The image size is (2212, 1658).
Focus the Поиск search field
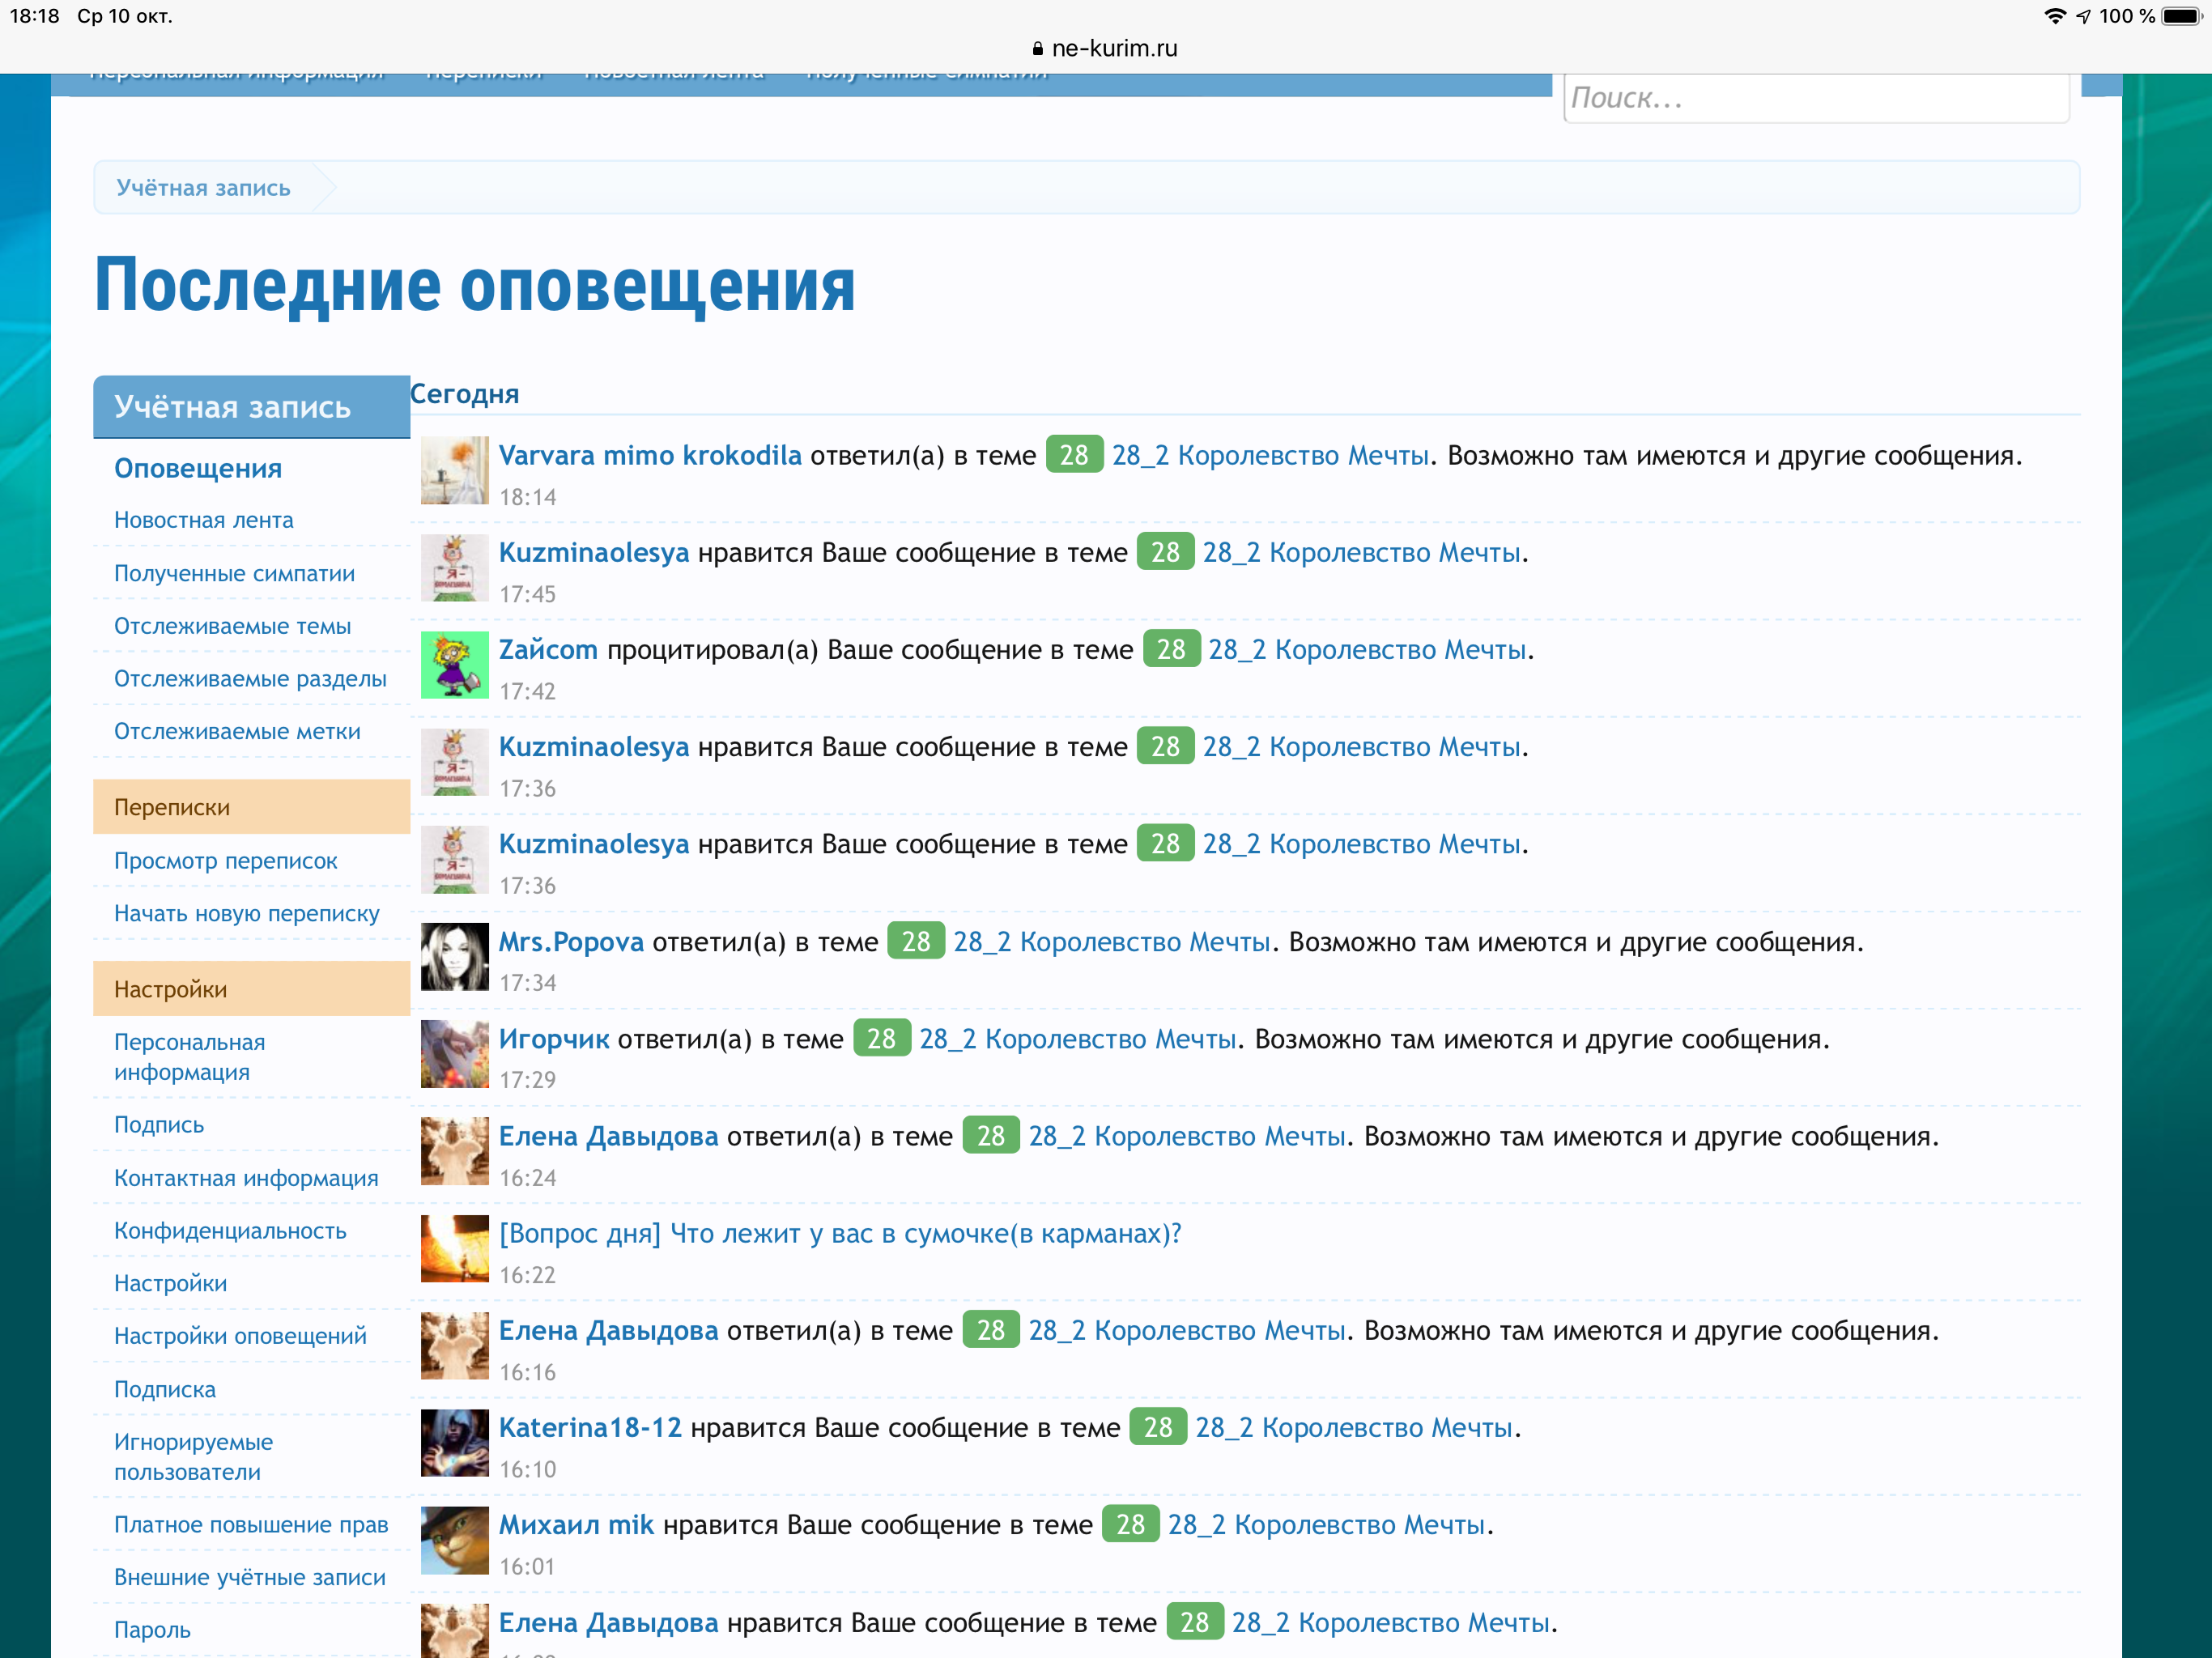(1815, 98)
